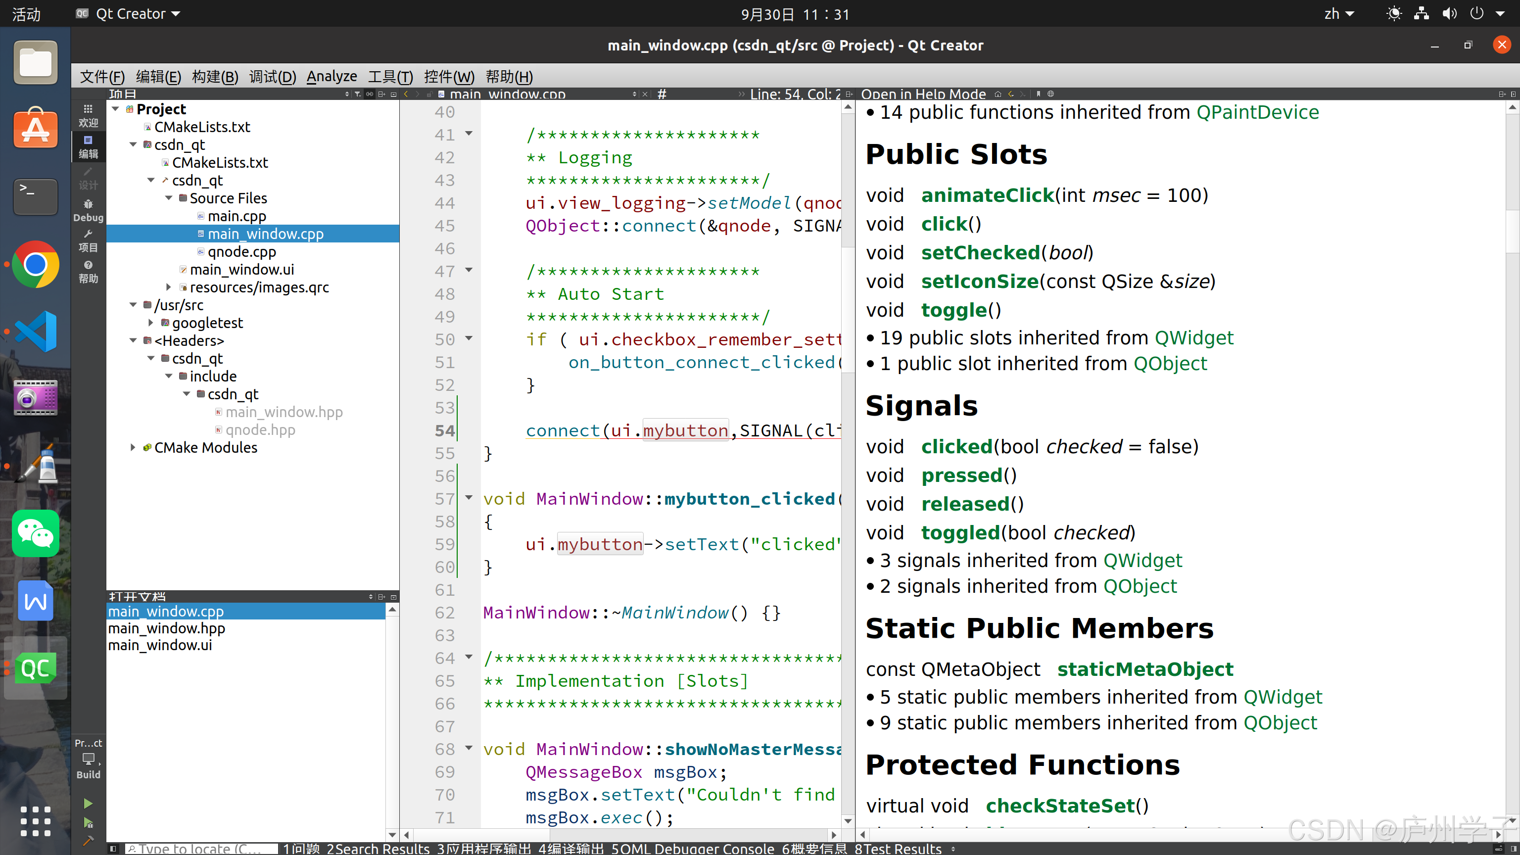Click in the Type to locate field
The width and height of the screenshot is (1520, 855).
(x=200, y=849)
